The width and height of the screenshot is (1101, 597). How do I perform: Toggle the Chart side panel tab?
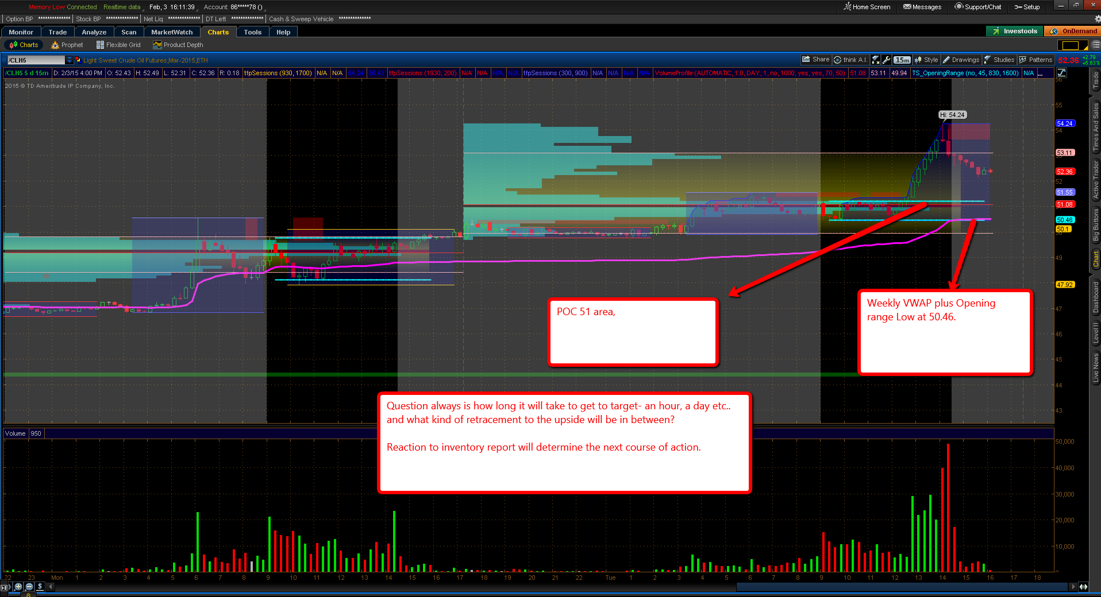pyautogui.click(x=1096, y=259)
